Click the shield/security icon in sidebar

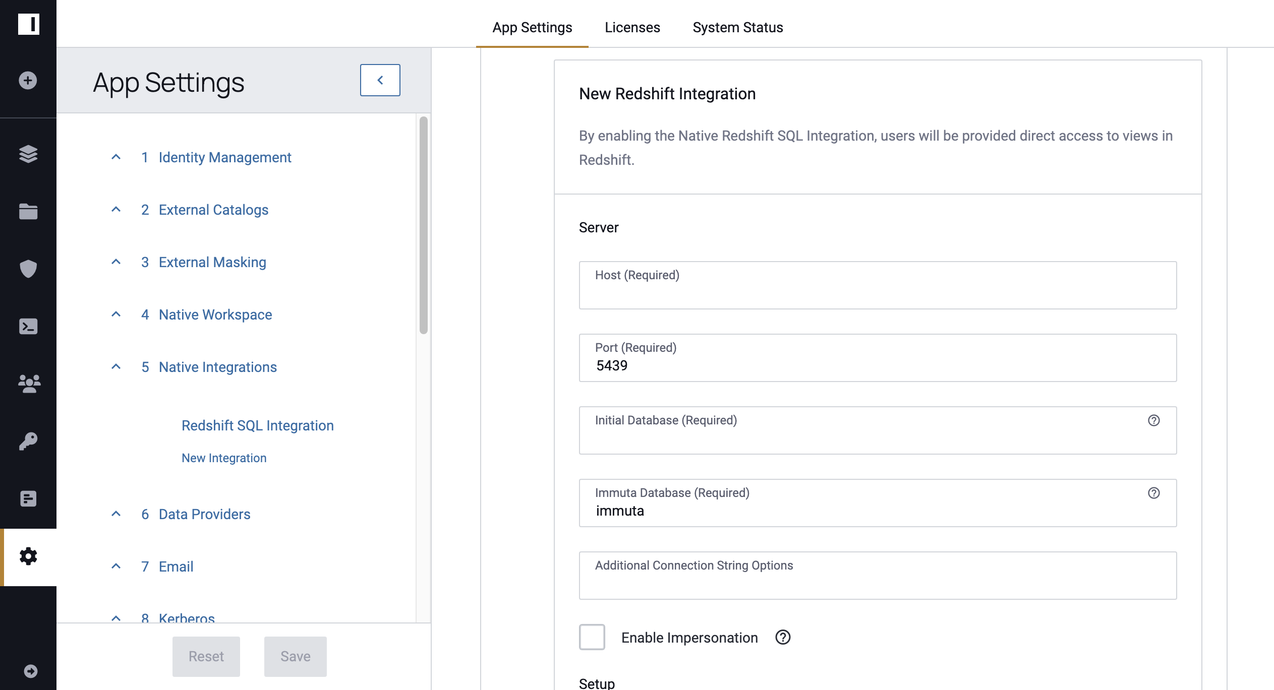[29, 269]
